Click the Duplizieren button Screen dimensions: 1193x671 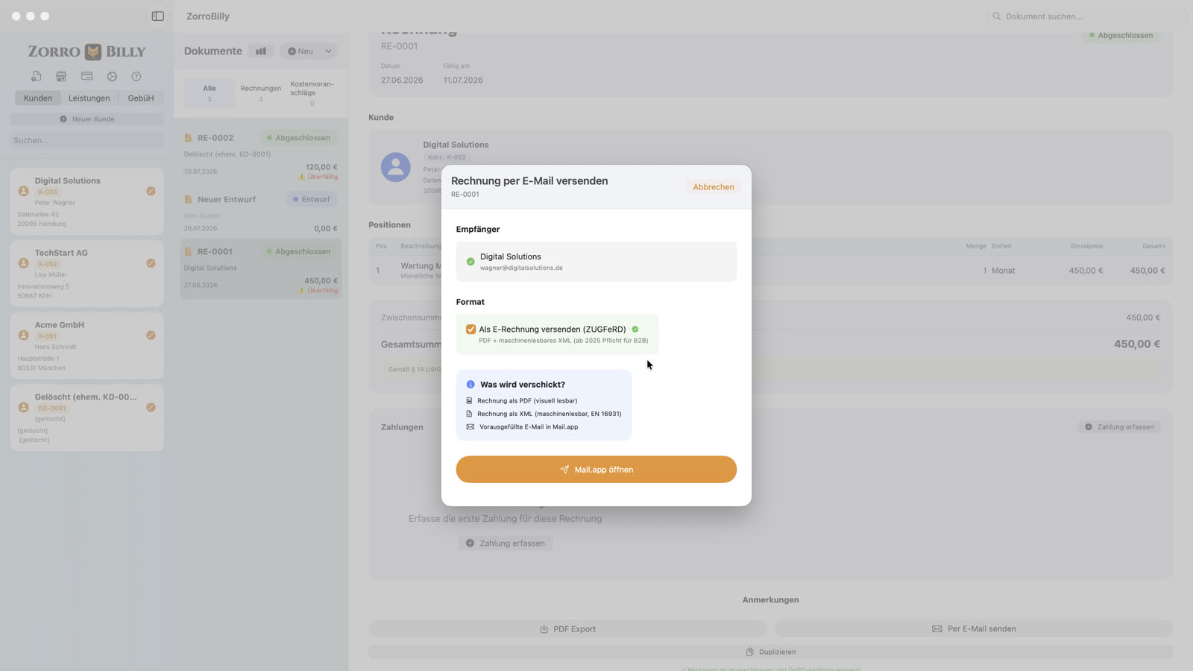click(770, 652)
